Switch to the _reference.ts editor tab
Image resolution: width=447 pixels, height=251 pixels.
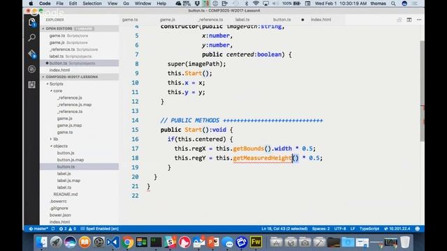pos(210,20)
